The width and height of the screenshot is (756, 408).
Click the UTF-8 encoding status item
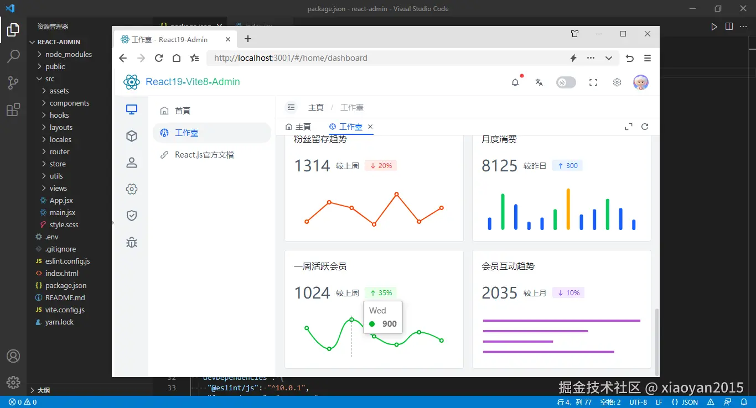[x=638, y=402]
